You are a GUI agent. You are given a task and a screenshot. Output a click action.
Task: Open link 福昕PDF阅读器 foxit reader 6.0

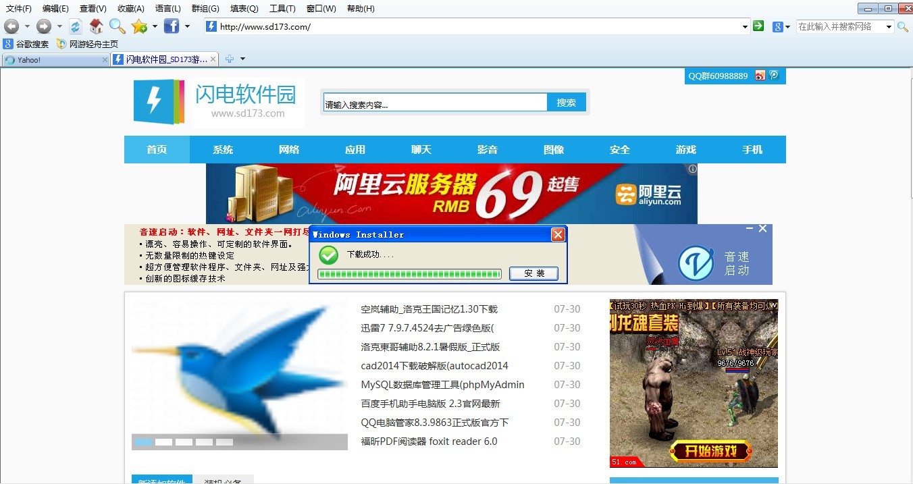(x=429, y=441)
